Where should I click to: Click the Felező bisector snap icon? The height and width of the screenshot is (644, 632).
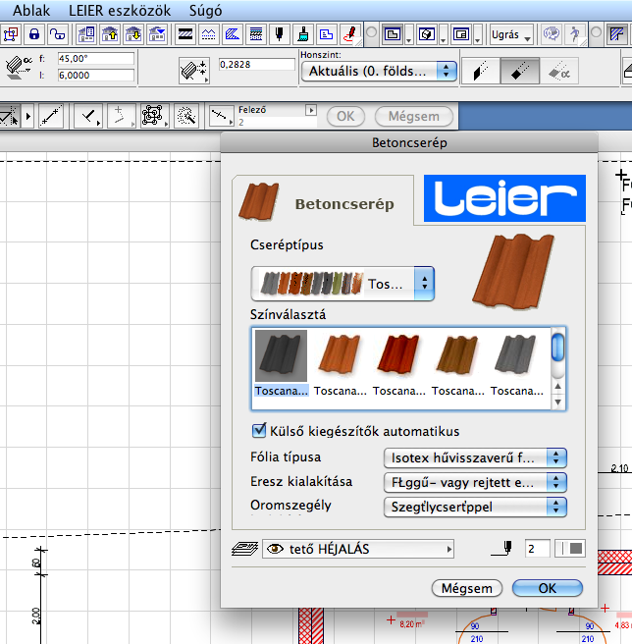(x=220, y=116)
